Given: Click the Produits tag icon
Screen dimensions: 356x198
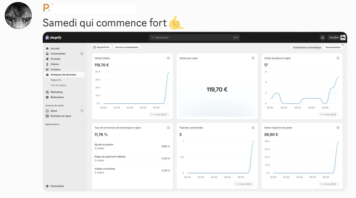Looking at the screenshot, I should (x=47, y=59).
